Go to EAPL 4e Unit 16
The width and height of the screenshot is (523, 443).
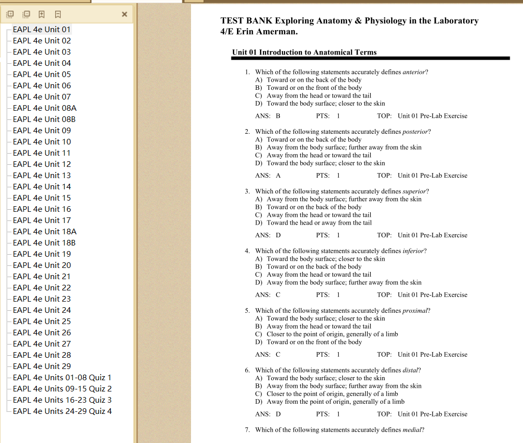(x=42, y=209)
